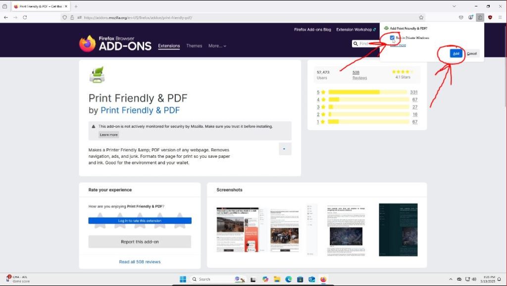This screenshot has height=286, width=507.
Task: Open Microsoft Edge from the taskbar
Action: [289, 279]
